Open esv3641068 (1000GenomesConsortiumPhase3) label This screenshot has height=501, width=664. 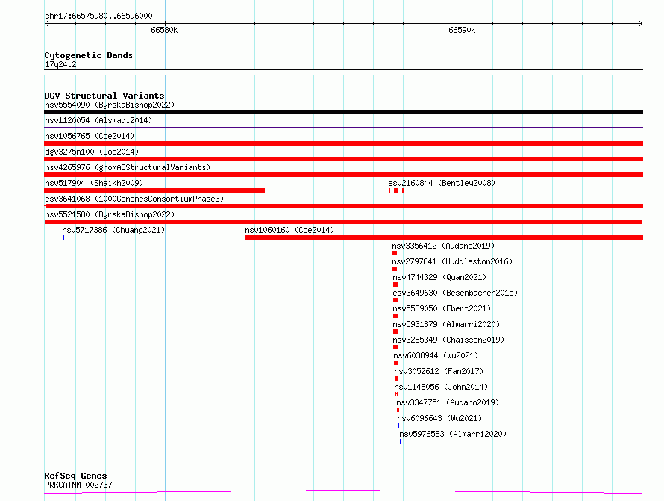click(x=134, y=199)
